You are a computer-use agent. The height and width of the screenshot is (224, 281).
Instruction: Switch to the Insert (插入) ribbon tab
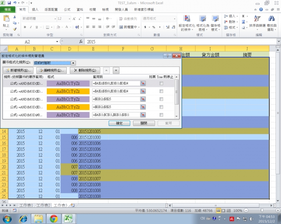(35, 9)
